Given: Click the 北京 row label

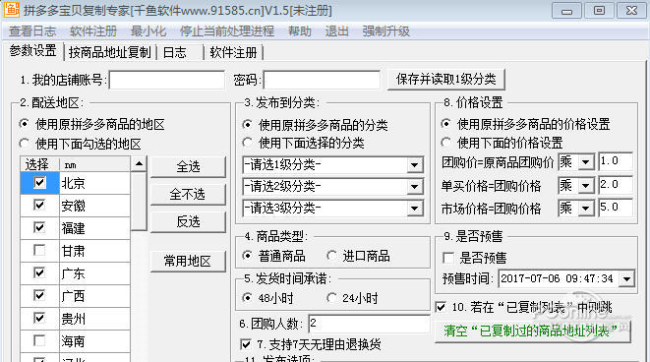Looking at the screenshot, I should click(x=74, y=183).
